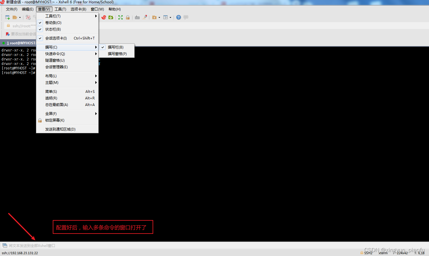Click the New Session toolbar icon

coord(7,17)
